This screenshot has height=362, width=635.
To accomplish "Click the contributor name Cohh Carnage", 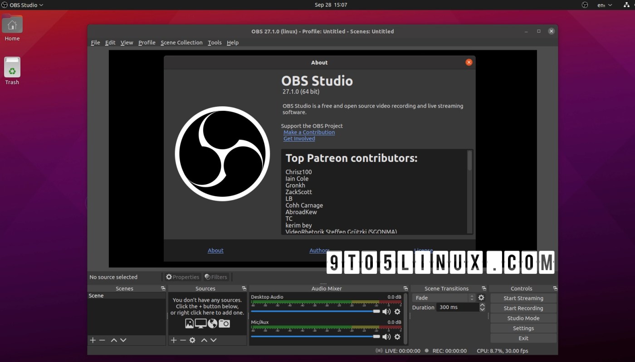I will point(304,205).
